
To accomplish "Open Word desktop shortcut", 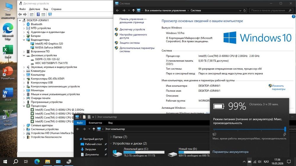I will 8,95.
